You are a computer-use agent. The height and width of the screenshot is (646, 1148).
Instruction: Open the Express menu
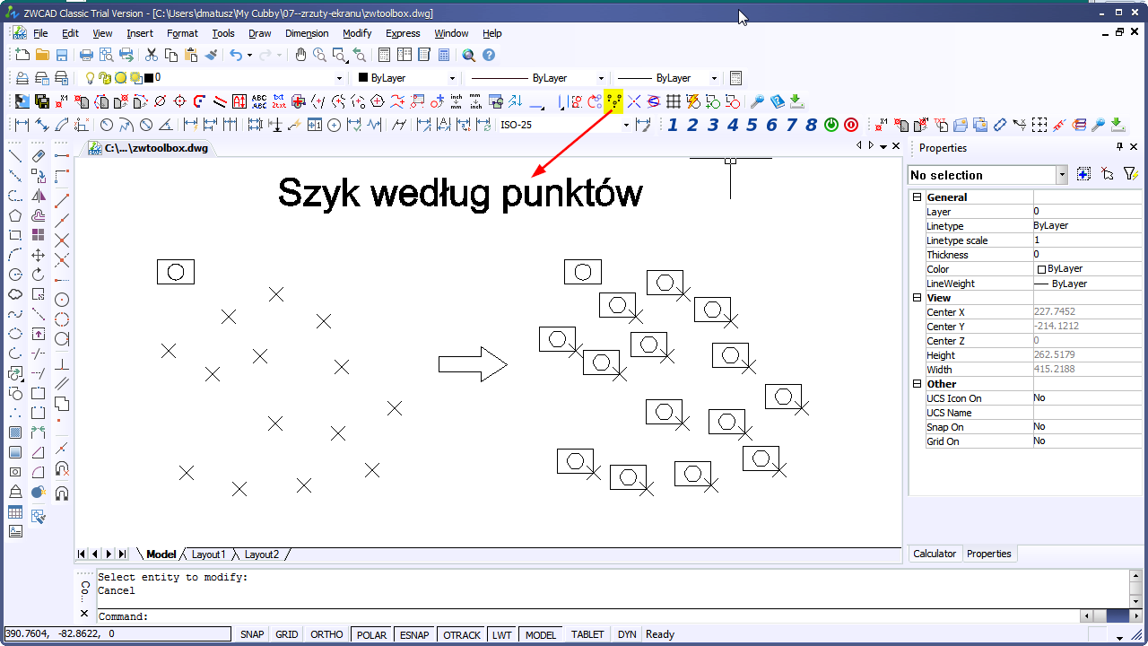[403, 33]
